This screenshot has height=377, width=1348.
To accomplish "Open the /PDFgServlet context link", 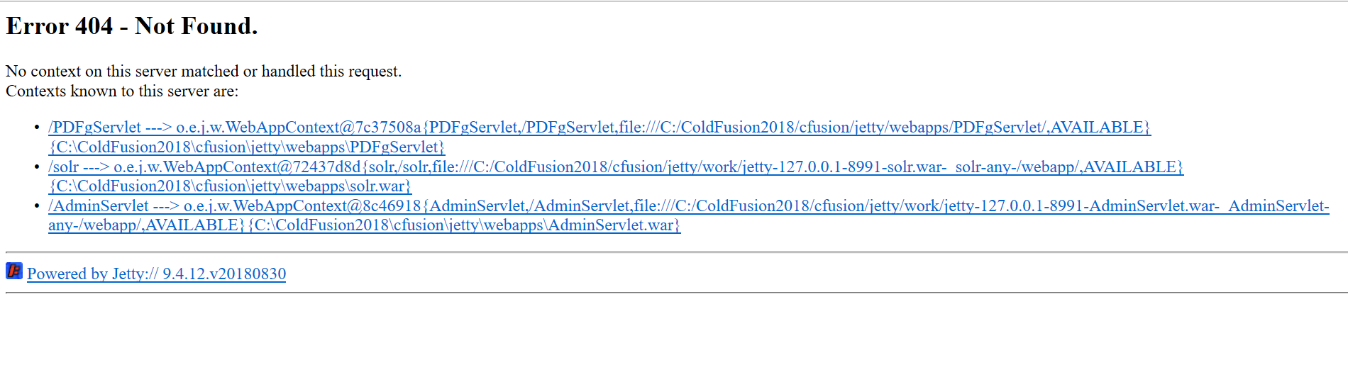I will coord(95,128).
